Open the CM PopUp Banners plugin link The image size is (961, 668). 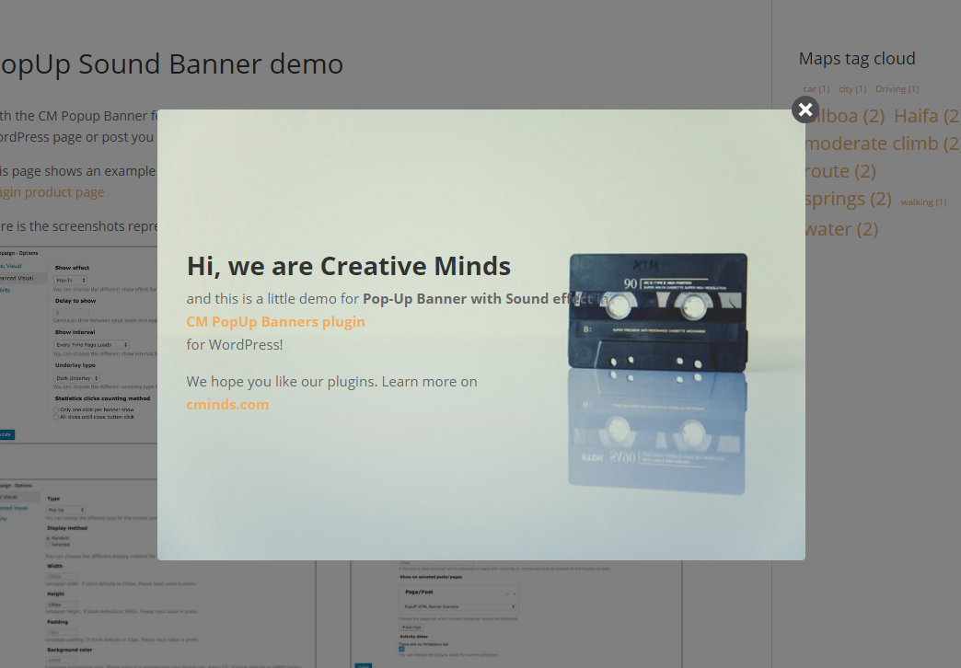tap(276, 322)
